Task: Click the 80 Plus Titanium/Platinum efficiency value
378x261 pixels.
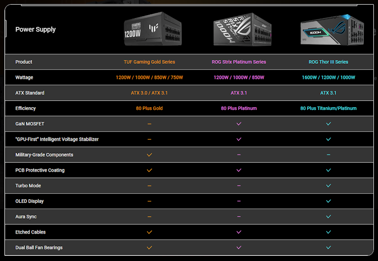Action: click(x=328, y=108)
